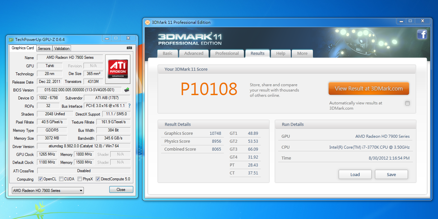The width and height of the screenshot is (438, 219).
Task: Enable automatically view results at 3DMark.com
Action: (407, 103)
